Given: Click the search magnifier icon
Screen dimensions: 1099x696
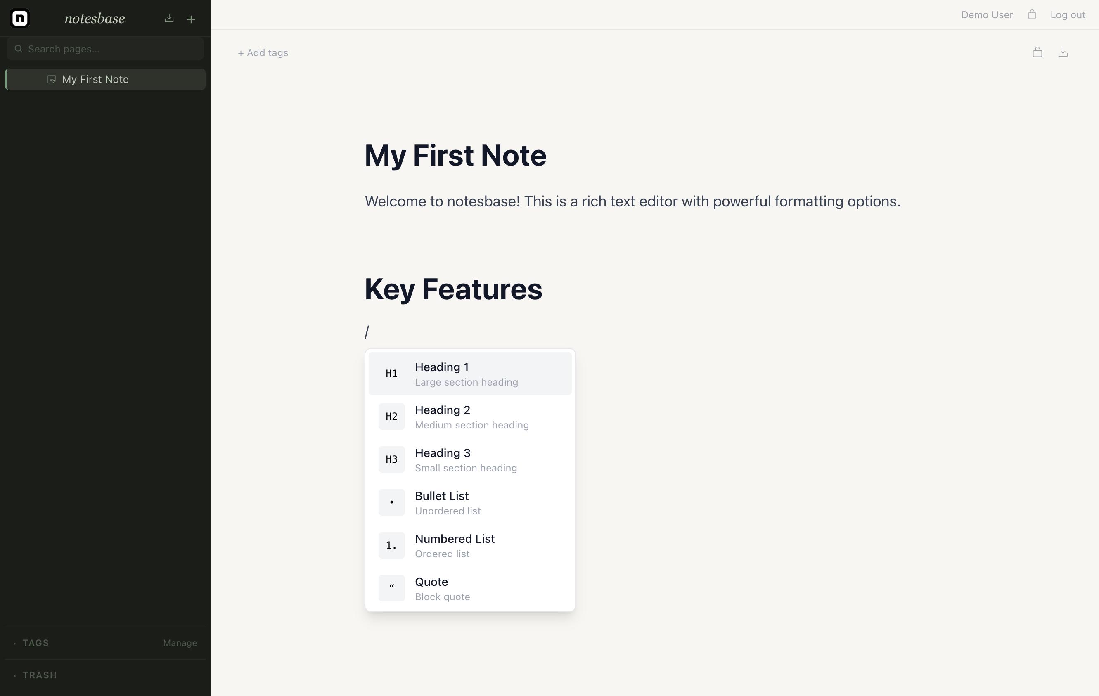Looking at the screenshot, I should point(18,48).
